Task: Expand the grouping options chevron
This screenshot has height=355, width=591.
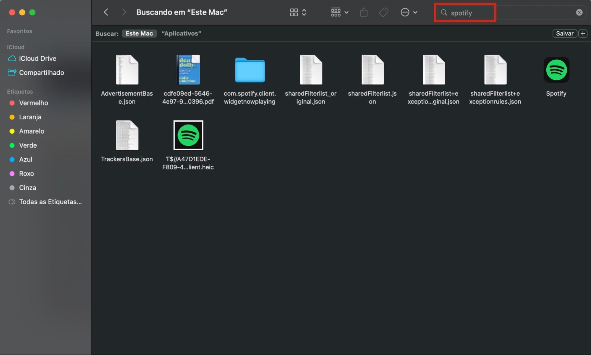Action: (346, 12)
